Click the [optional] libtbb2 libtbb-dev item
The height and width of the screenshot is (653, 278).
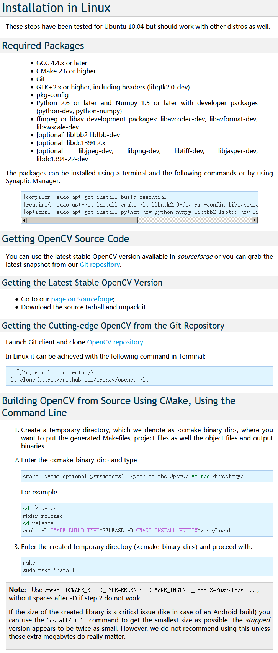point(78,135)
